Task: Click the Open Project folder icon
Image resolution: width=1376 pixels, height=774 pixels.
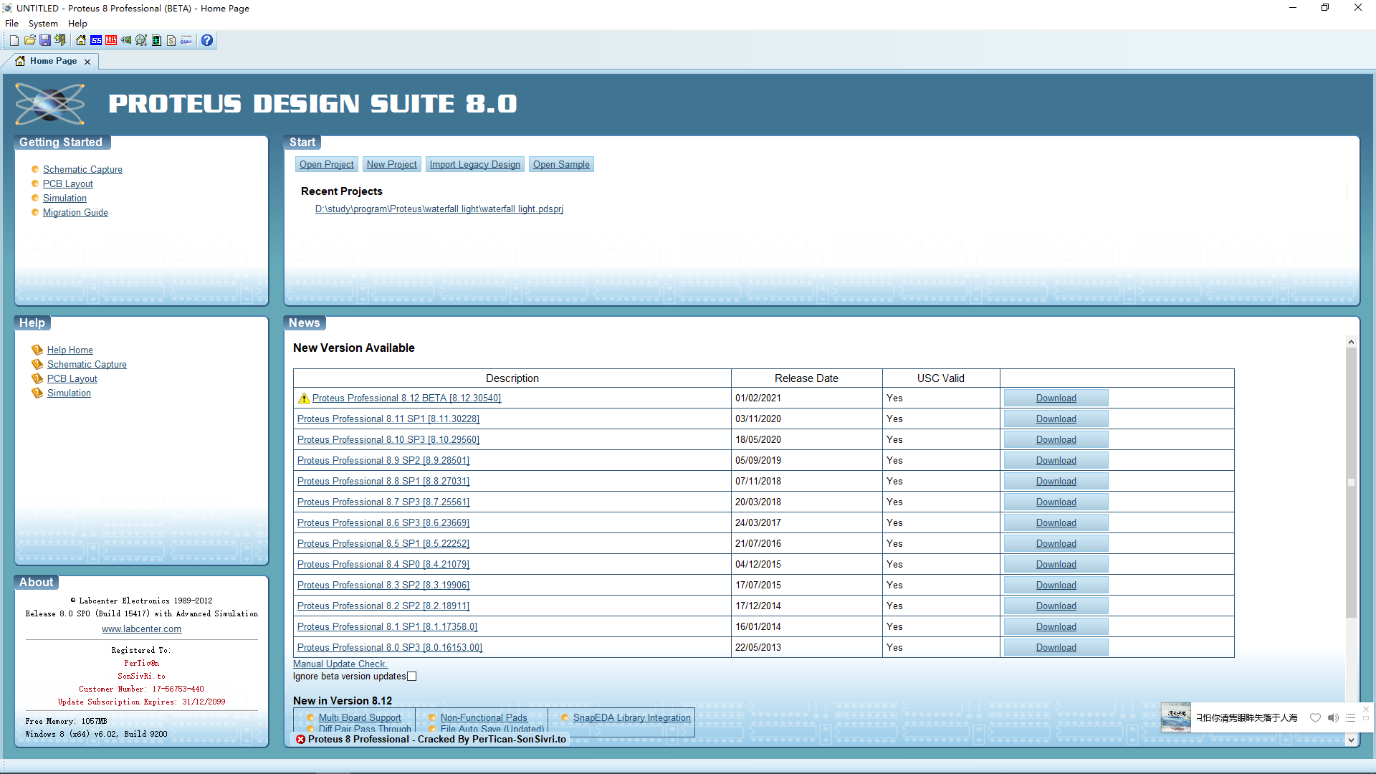Action: (x=30, y=40)
